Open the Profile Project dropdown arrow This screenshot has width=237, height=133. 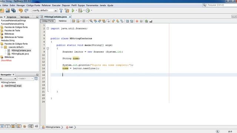click(x=91, y=10)
